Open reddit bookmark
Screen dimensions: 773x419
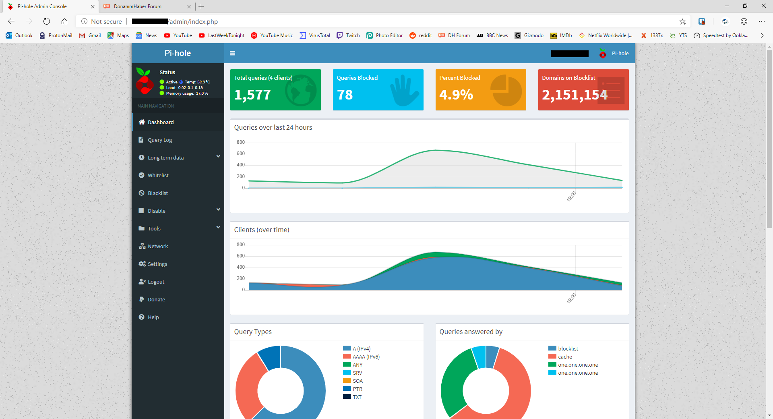tap(421, 35)
